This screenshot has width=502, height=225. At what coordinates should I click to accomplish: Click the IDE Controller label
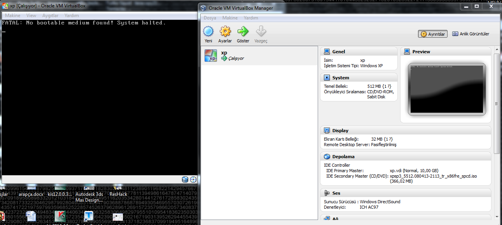(x=337, y=165)
